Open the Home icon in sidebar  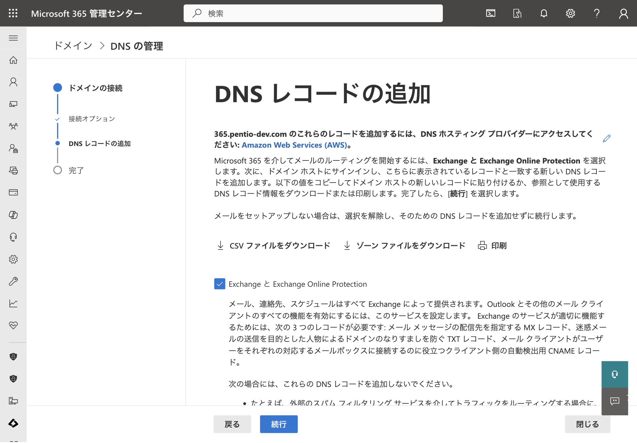[x=13, y=60]
